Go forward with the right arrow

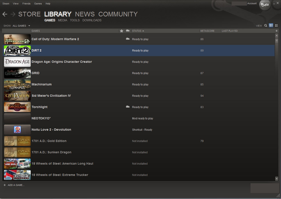(13, 14)
